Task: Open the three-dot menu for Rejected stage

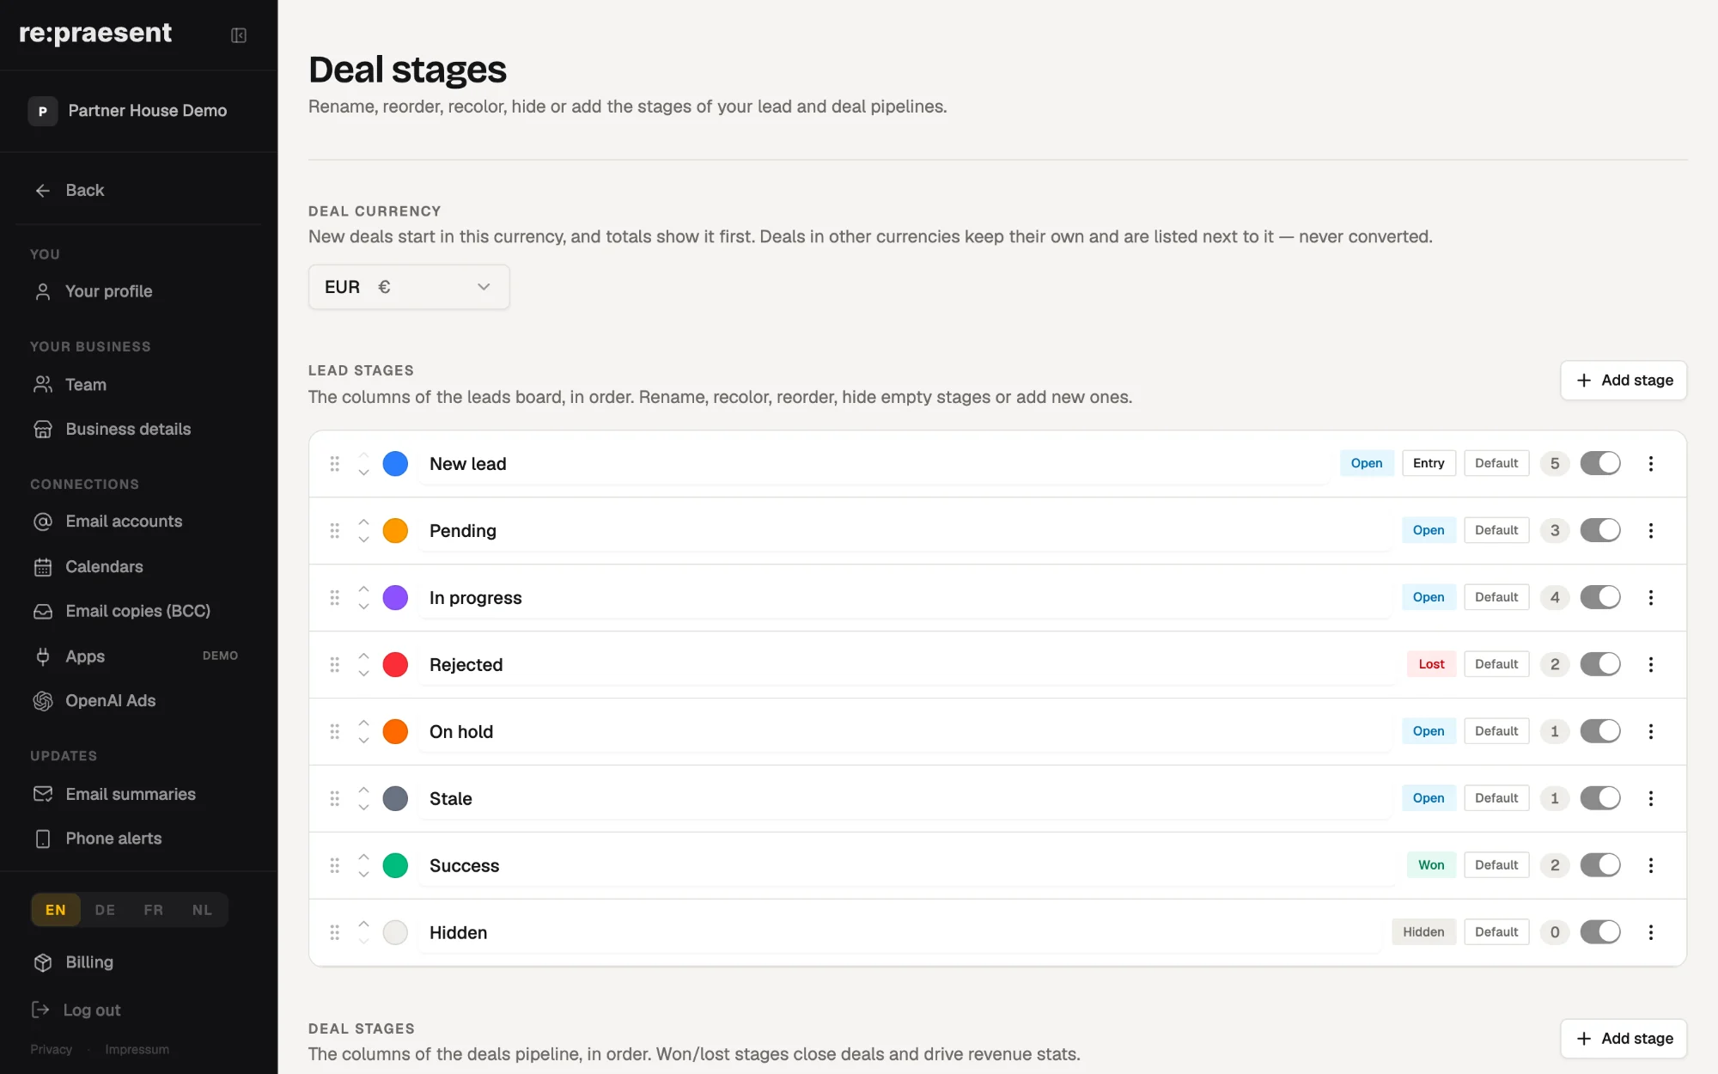Action: 1650,665
